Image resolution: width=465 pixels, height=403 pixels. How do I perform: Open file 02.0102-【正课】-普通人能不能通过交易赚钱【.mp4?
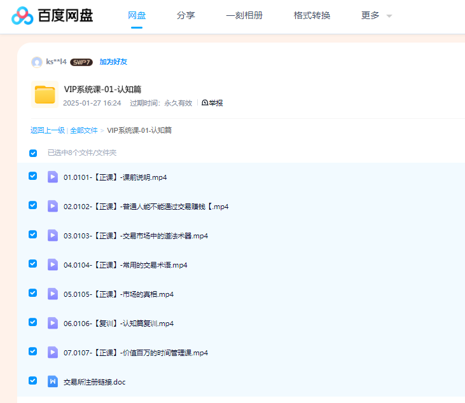coord(146,207)
